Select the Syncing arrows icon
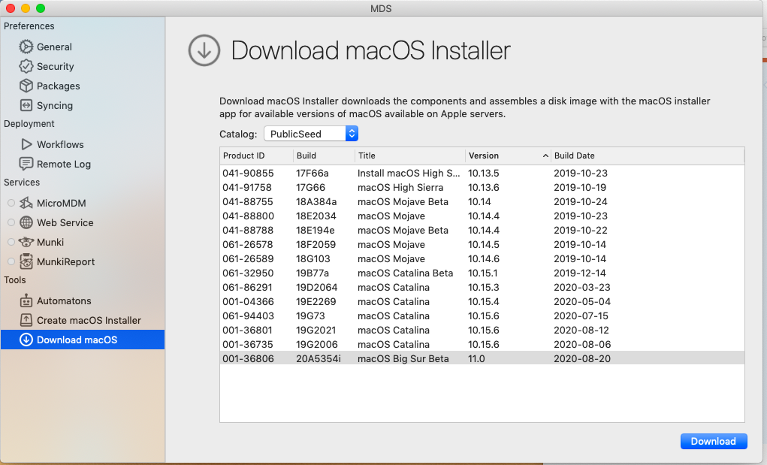The width and height of the screenshot is (767, 465). point(26,105)
